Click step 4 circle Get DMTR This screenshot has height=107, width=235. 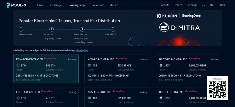pos(113,29)
